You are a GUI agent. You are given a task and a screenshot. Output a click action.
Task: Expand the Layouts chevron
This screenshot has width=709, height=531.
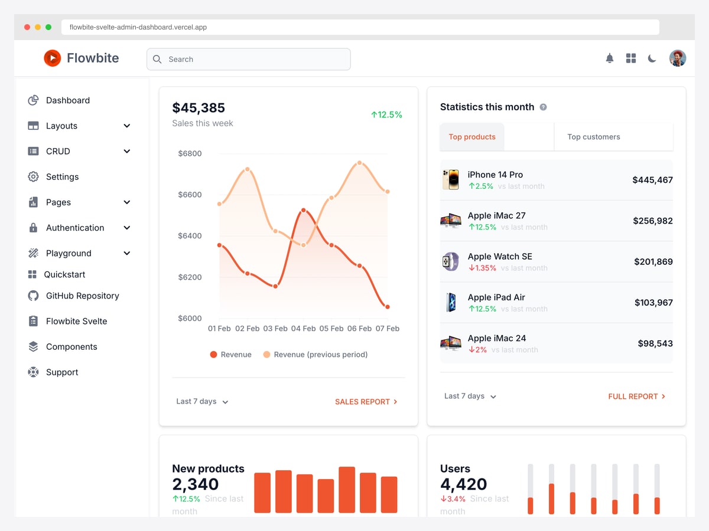tap(126, 126)
